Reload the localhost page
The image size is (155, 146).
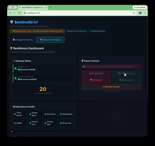click(19, 13)
